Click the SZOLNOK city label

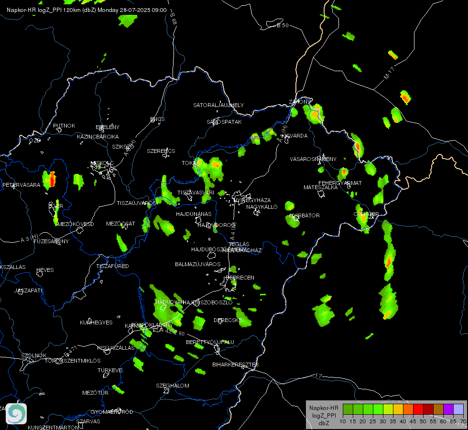(x=34, y=355)
